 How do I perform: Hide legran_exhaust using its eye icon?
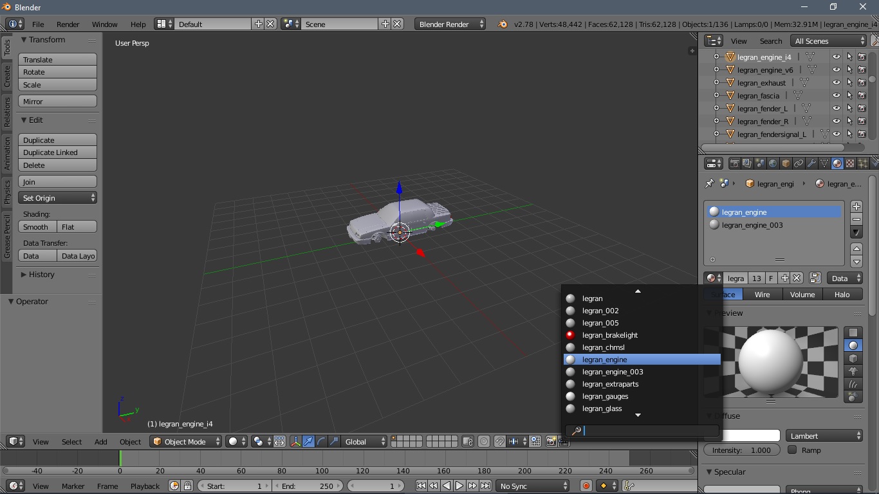(836, 83)
